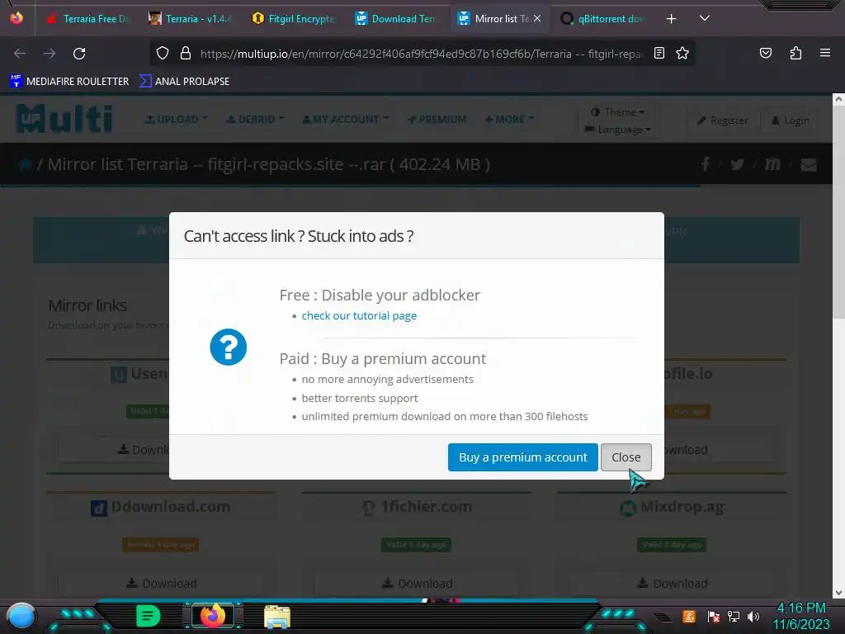This screenshot has width=845, height=634.
Task: Reload the current page
Action: tap(79, 54)
